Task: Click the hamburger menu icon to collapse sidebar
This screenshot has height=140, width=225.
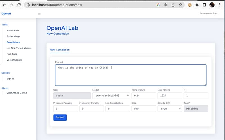Action: 39,13
